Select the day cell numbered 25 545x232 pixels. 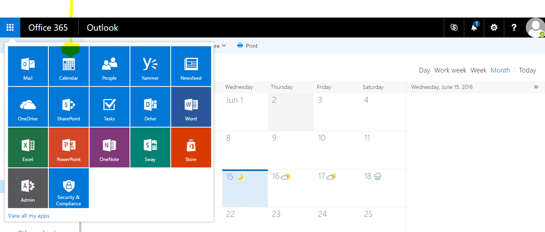pos(383,219)
